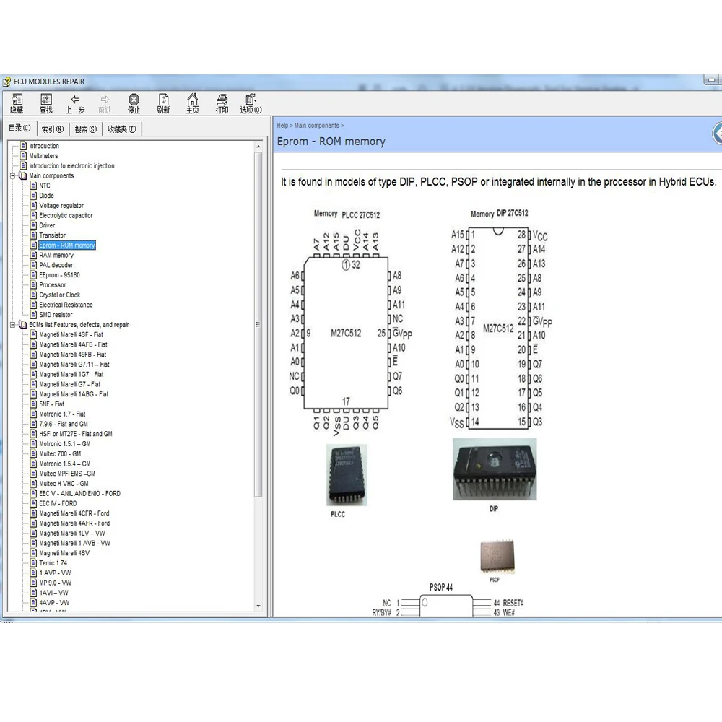This screenshot has width=722, height=722.
Task: Click the Help breadcrumb link
Action: tap(282, 126)
